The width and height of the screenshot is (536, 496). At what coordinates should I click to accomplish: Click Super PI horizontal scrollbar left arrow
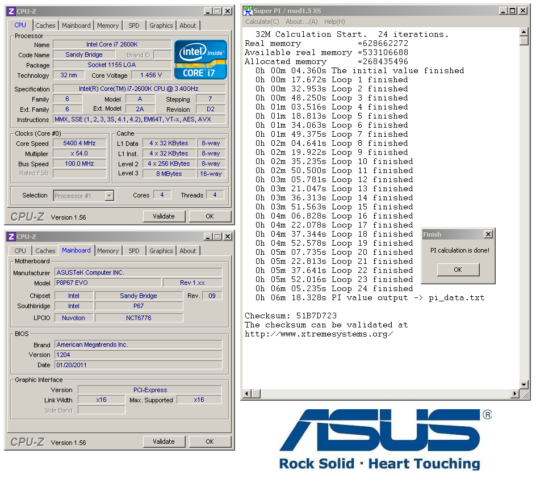point(247,393)
